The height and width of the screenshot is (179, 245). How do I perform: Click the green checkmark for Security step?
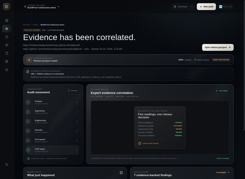pos(28,131)
